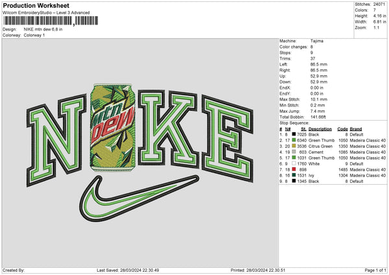Click the letter E in the embroidery design

[x=228, y=138]
